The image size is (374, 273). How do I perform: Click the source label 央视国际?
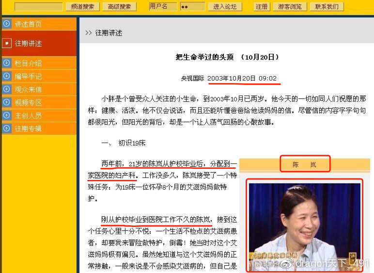coord(192,78)
